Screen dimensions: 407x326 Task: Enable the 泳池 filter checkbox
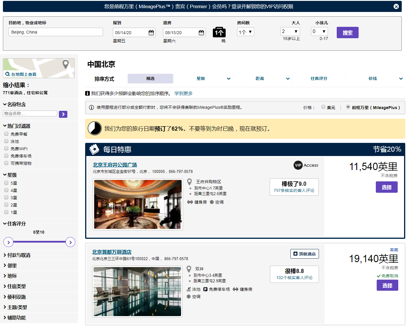pyautogui.click(x=6, y=141)
